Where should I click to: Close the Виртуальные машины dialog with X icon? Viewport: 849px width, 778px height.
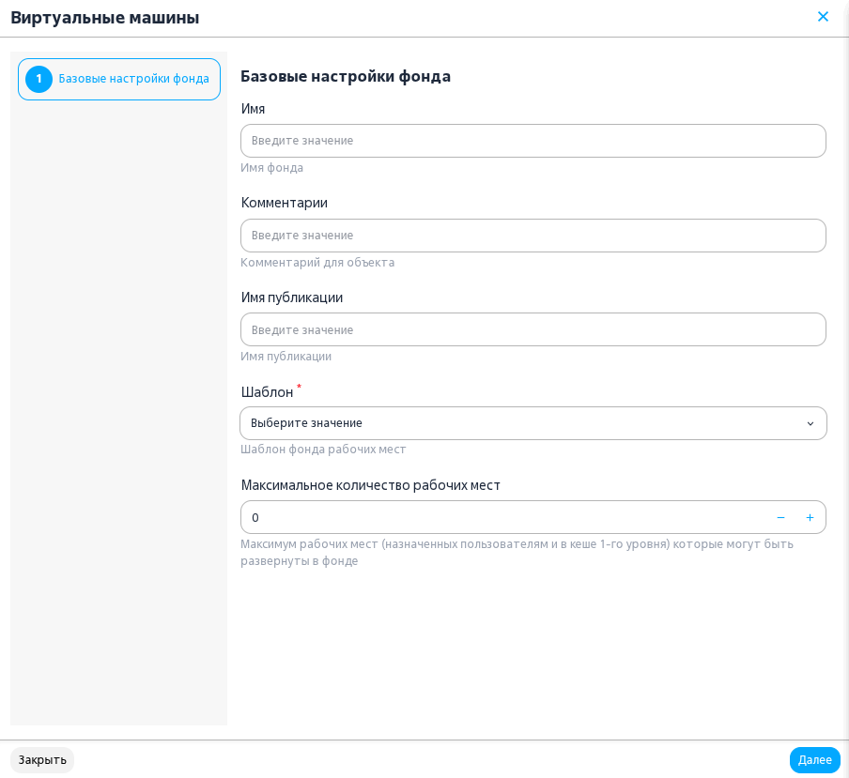[x=823, y=17]
